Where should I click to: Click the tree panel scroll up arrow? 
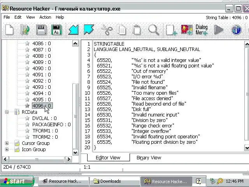(75, 43)
